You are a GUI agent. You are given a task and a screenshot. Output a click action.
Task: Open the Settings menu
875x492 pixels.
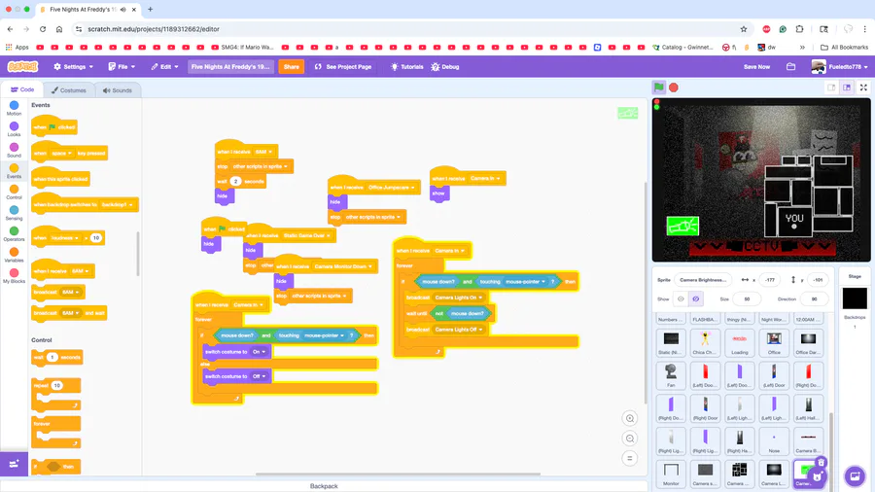(73, 66)
